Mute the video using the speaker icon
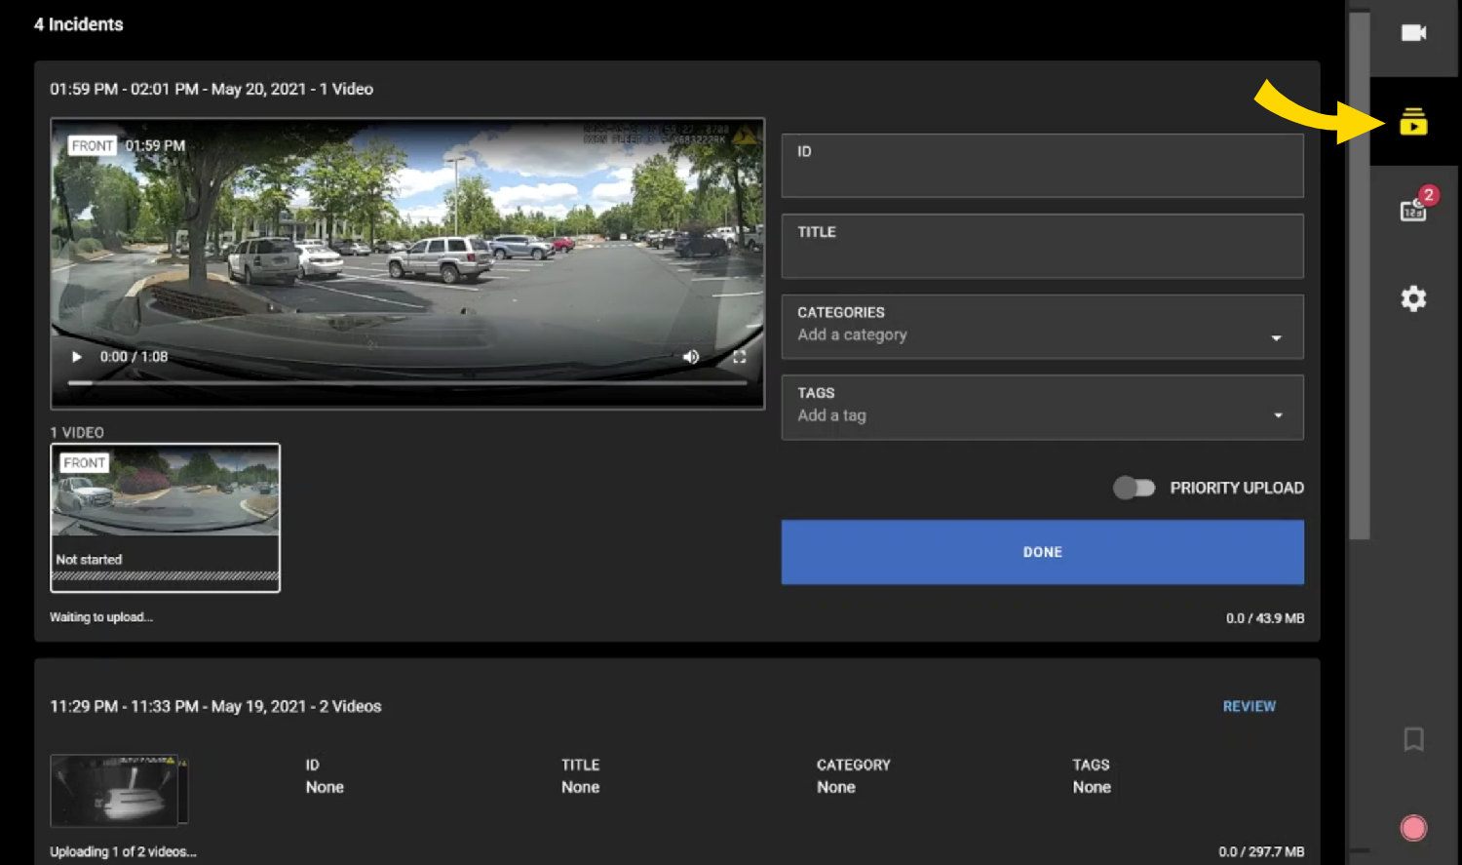 (692, 357)
